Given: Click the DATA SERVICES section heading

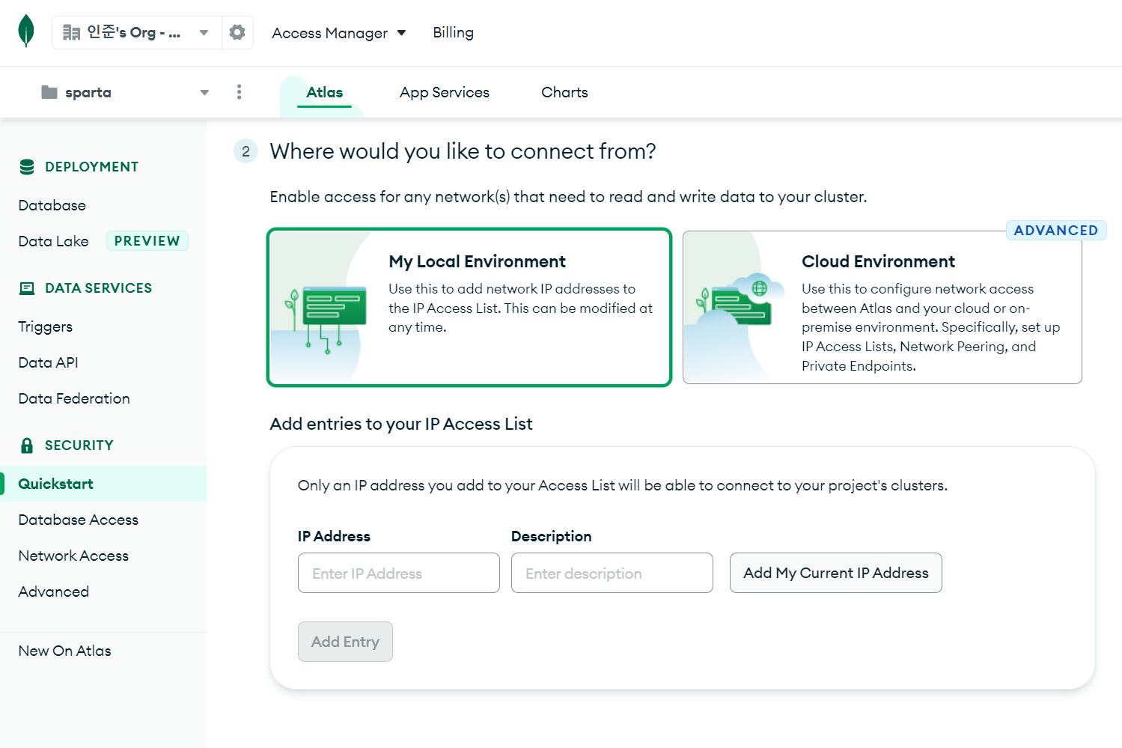Looking at the screenshot, I should 98,288.
